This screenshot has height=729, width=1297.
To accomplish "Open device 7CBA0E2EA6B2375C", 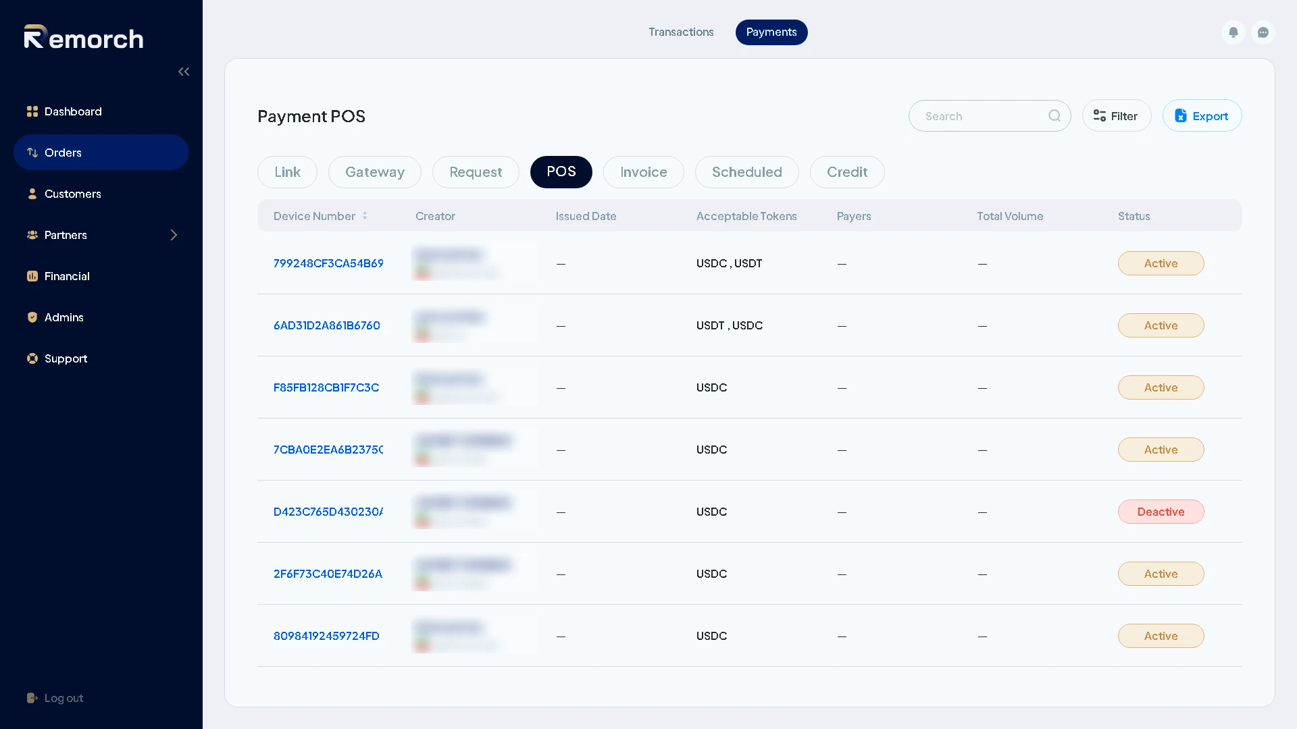I will (x=328, y=450).
